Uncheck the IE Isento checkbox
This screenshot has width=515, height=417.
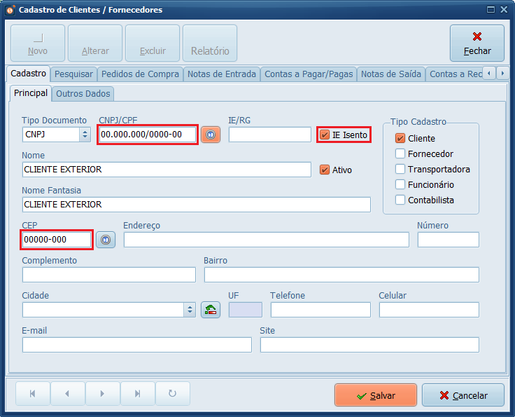(325, 135)
